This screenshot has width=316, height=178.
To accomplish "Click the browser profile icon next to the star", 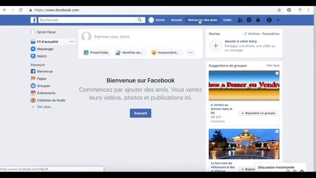I will [x=289, y=10].
